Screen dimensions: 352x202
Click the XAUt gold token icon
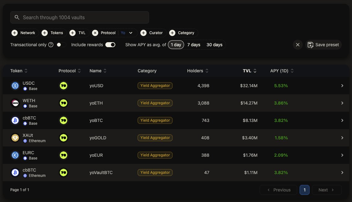(15, 138)
